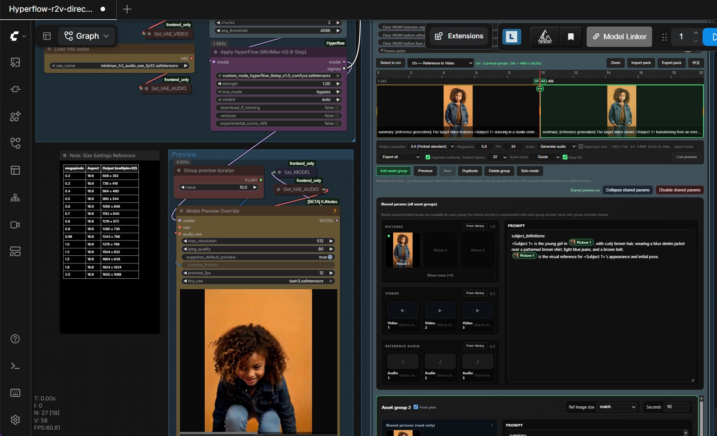The width and height of the screenshot is (717, 436).
Task: Open the model library sidebar icon
Action: point(15,116)
